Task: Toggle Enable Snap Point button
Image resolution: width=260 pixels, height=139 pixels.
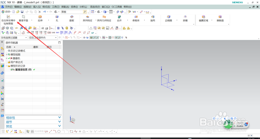Action: tap(91, 38)
